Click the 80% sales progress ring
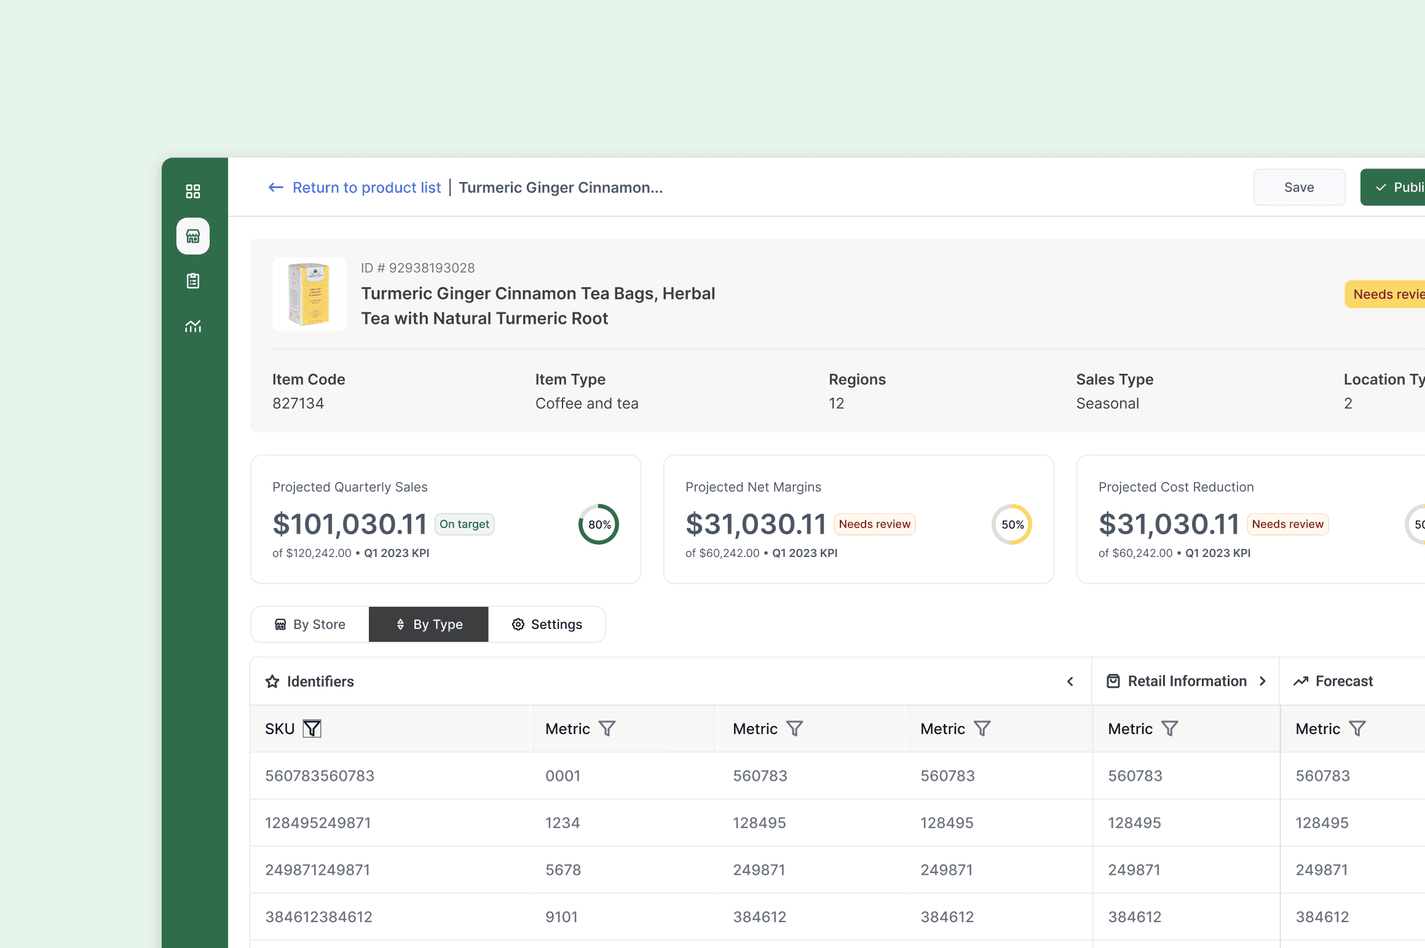The width and height of the screenshot is (1425, 948). point(599,524)
